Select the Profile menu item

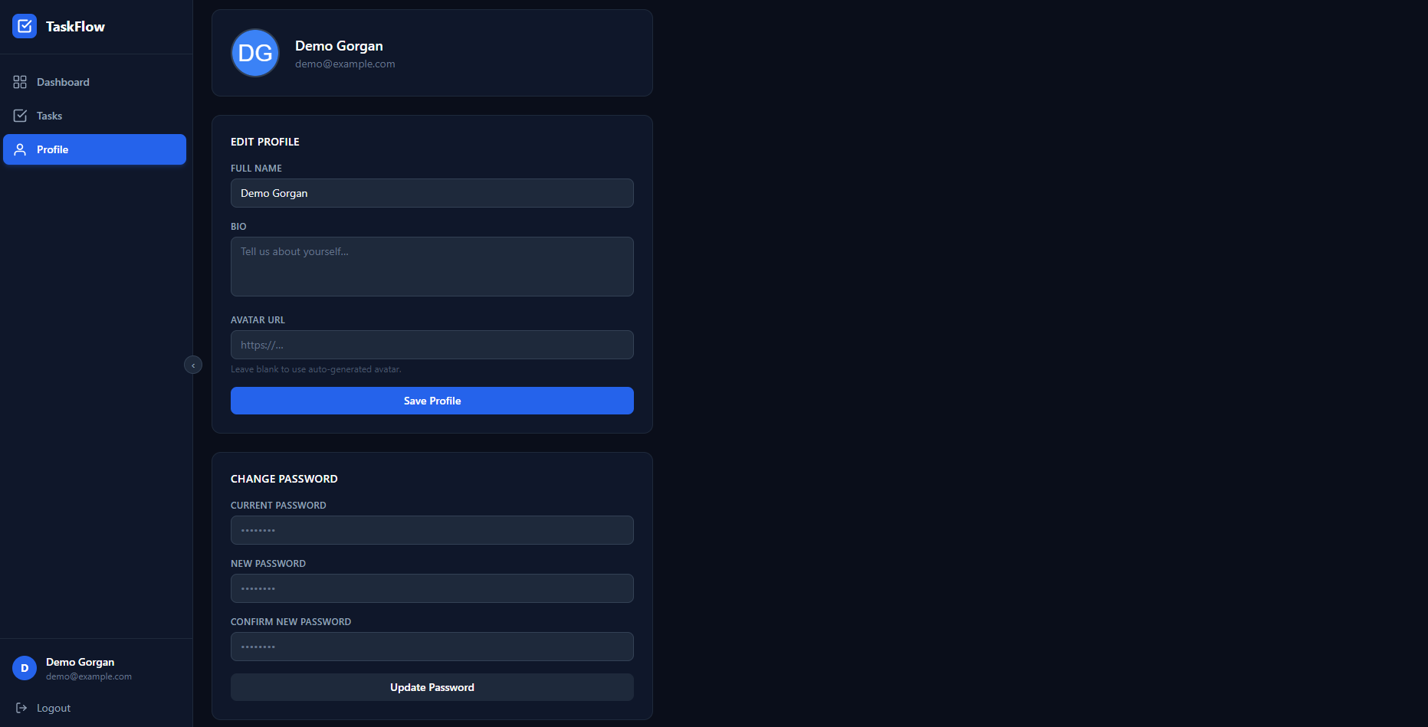[94, 149]
